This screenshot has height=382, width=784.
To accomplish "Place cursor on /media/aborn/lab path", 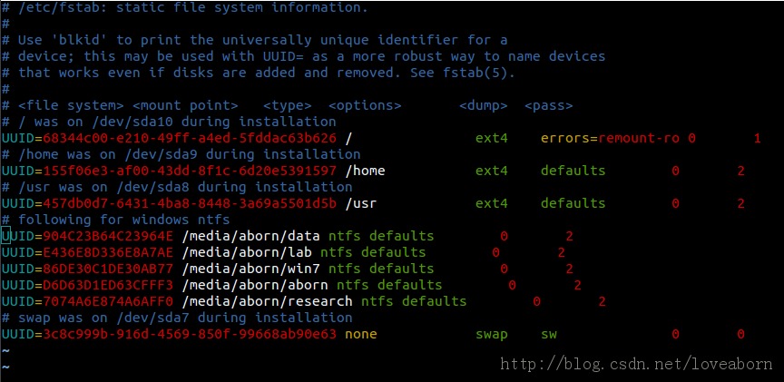I will click(247, 252).
